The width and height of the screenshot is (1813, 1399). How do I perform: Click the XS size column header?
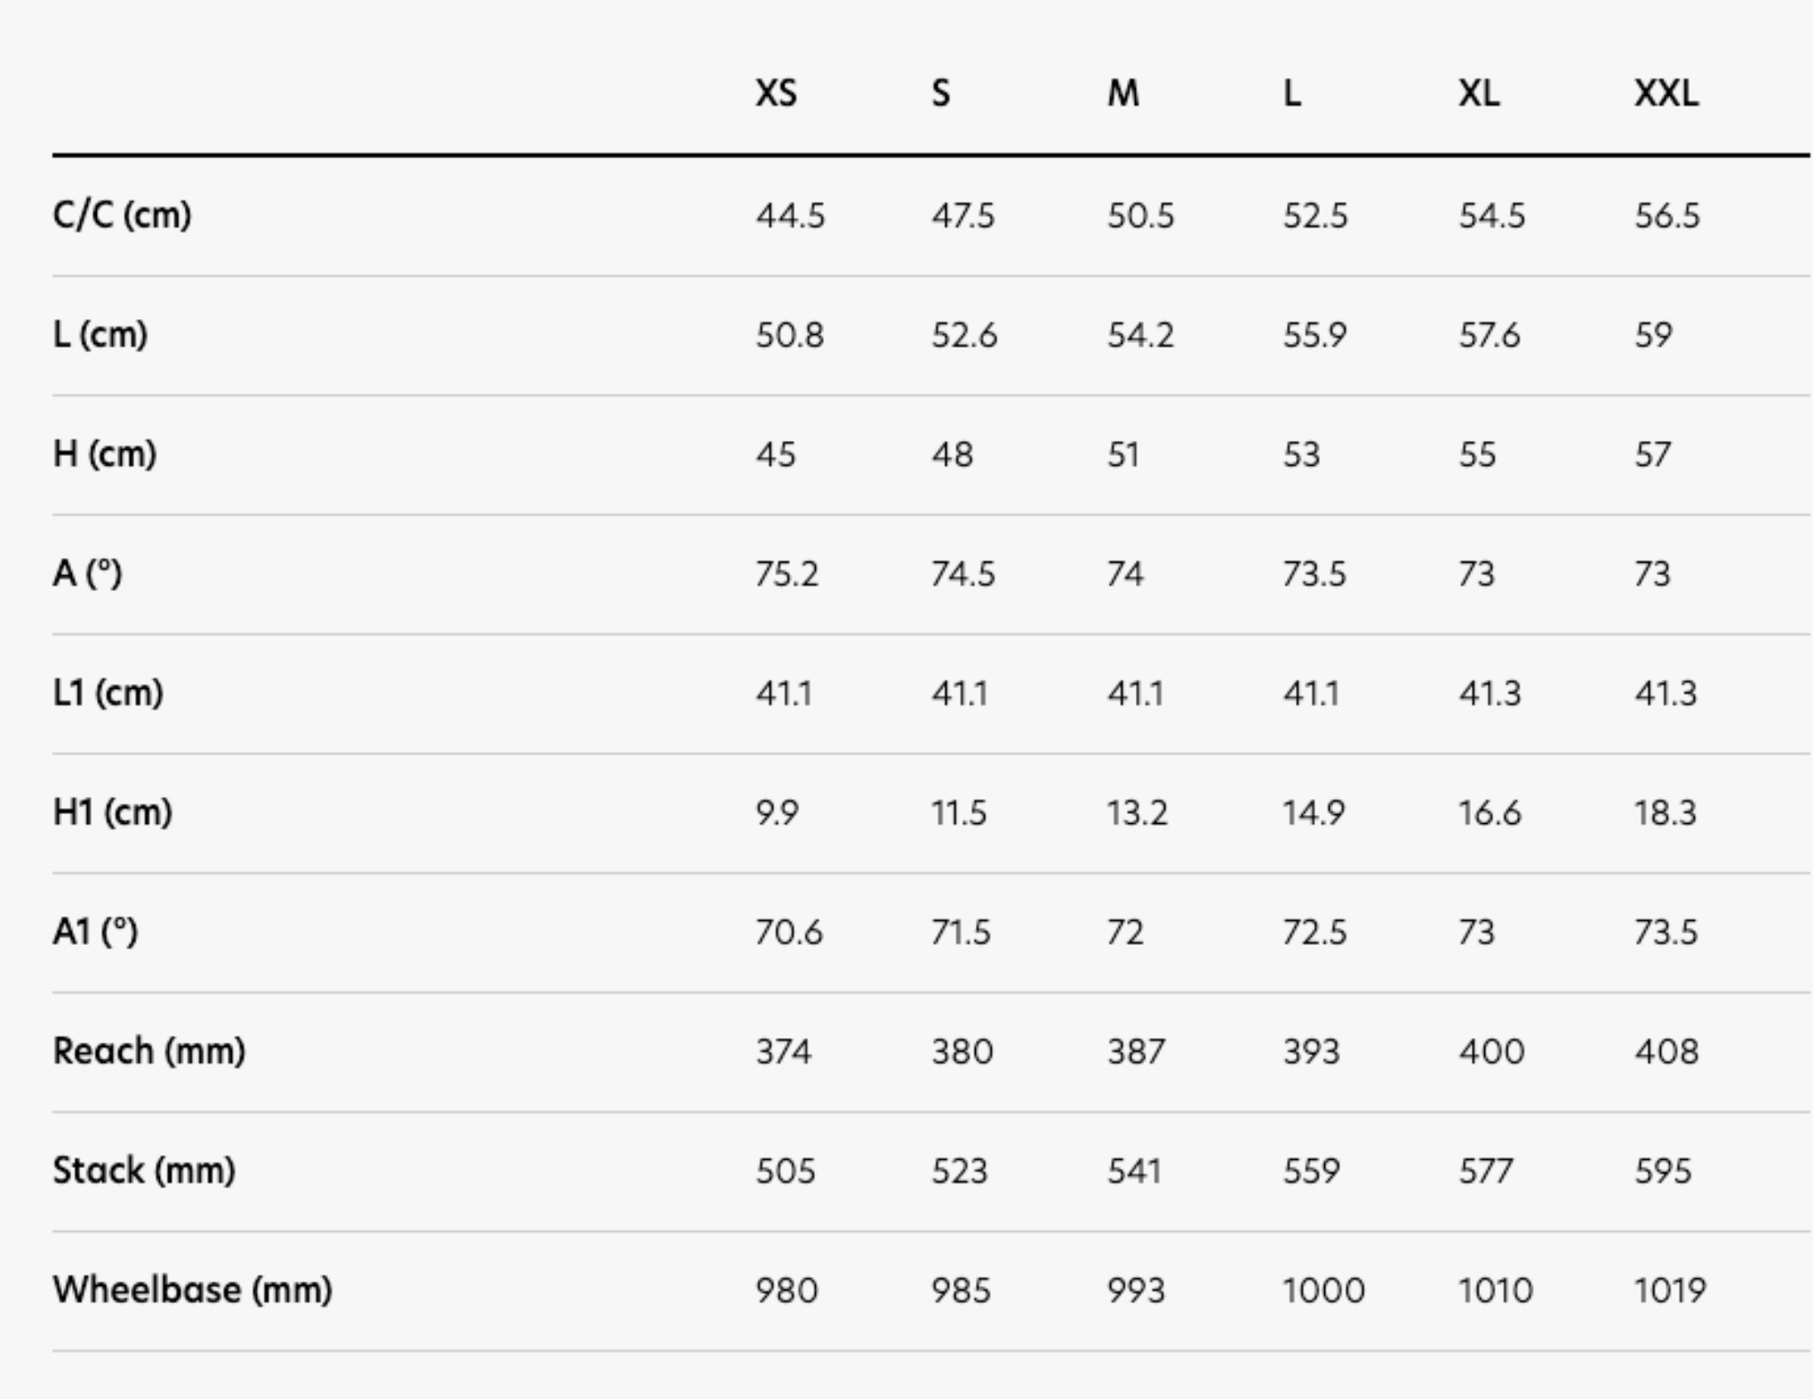[x=776, y=93]
